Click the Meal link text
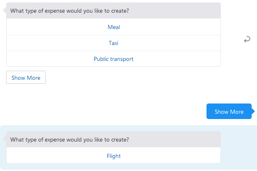This screenshot has width=257, height=171. [114, 27]
